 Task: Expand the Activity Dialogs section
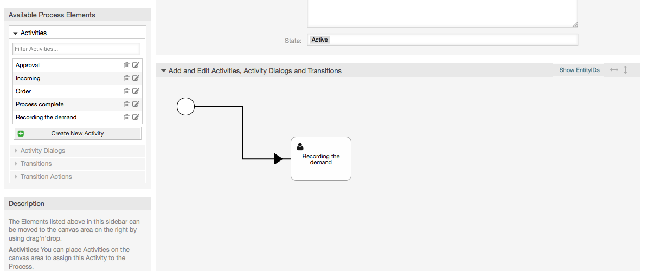tap(42, 151)
